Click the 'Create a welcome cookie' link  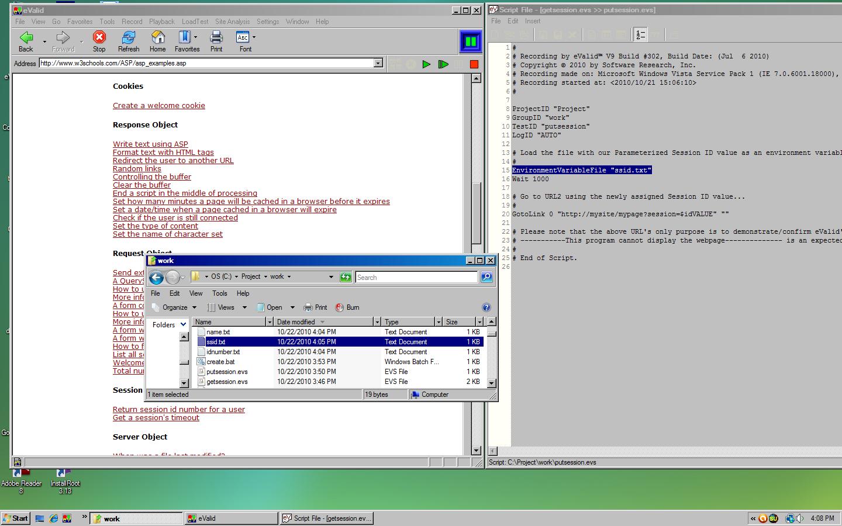pyautogui.click(x=159, y=106)
